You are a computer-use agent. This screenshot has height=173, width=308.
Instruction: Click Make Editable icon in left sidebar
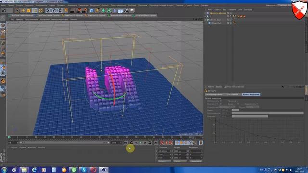pyautogui.click(x=3, y=18)
